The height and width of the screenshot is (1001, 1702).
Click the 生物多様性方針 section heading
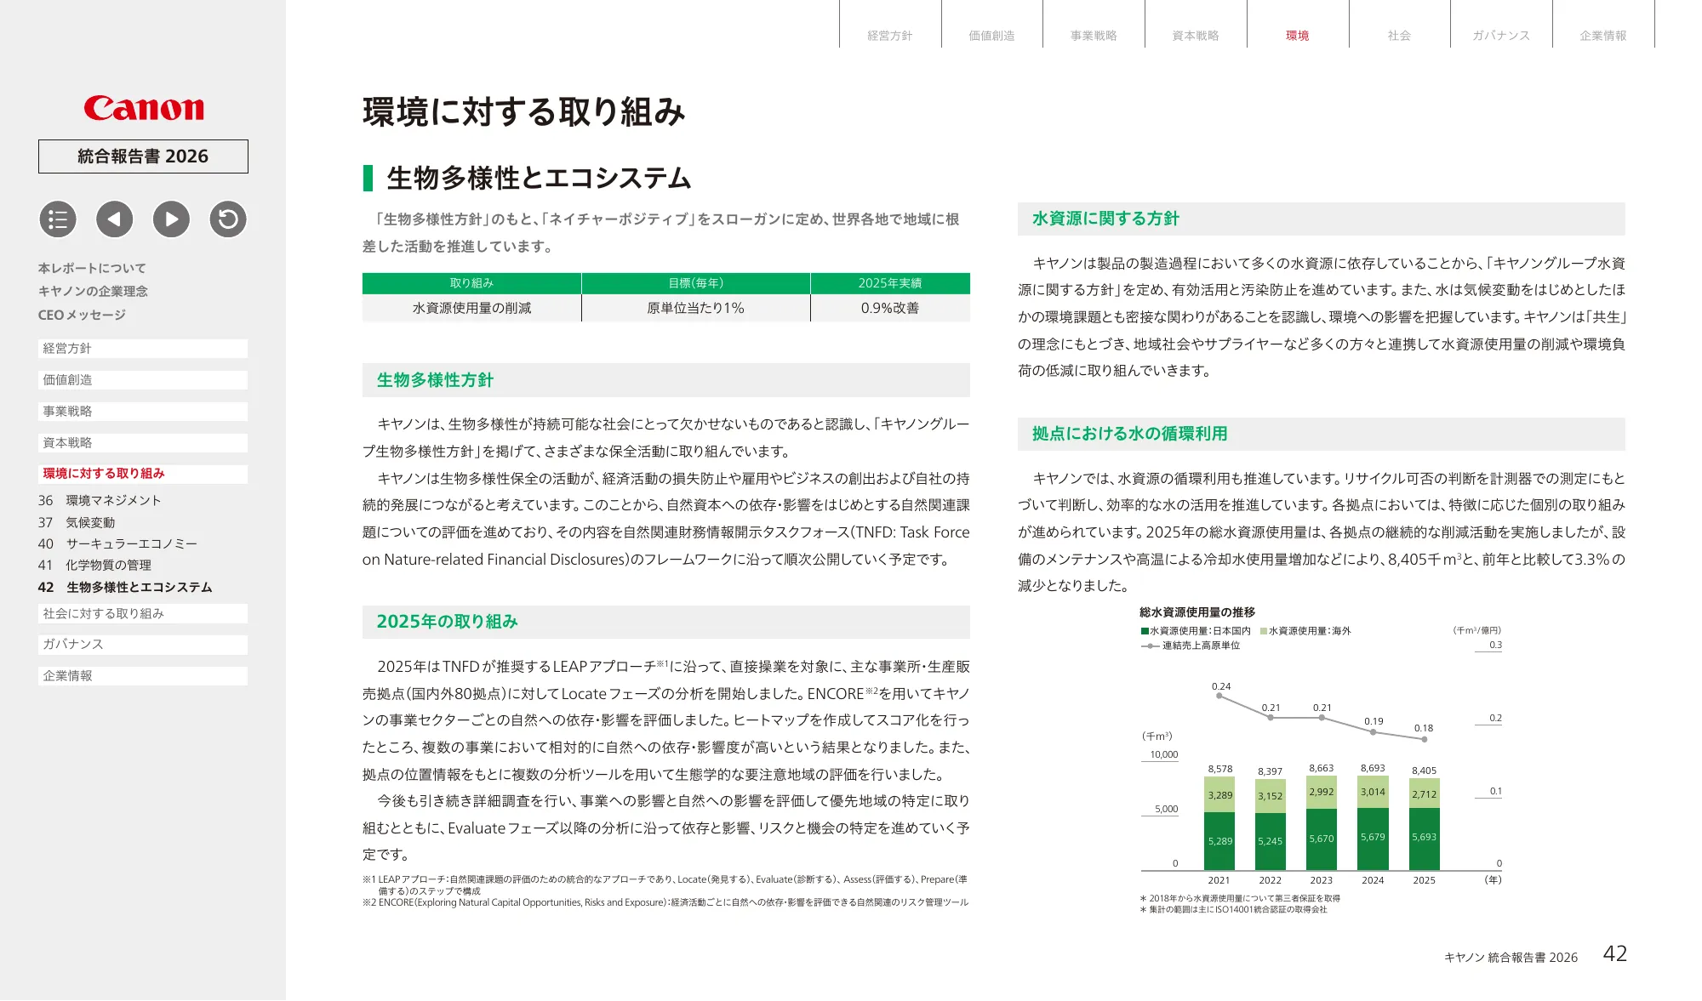(x=435, y=380)
